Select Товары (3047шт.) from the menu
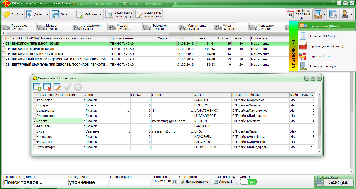 (322, 36)
